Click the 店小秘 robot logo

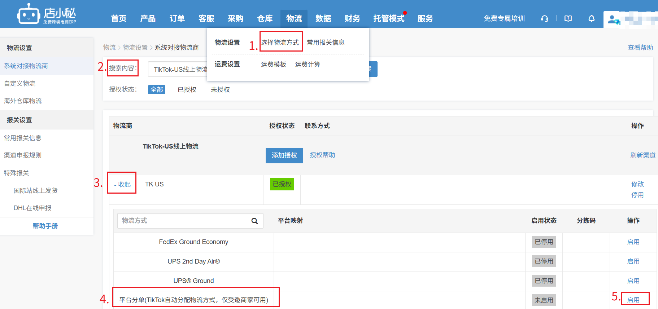point(47,14)
